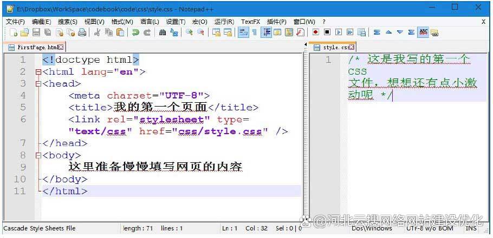493x238 pixels.
Task: Click the User Defined Language icon
Action: tap(277, 32)
